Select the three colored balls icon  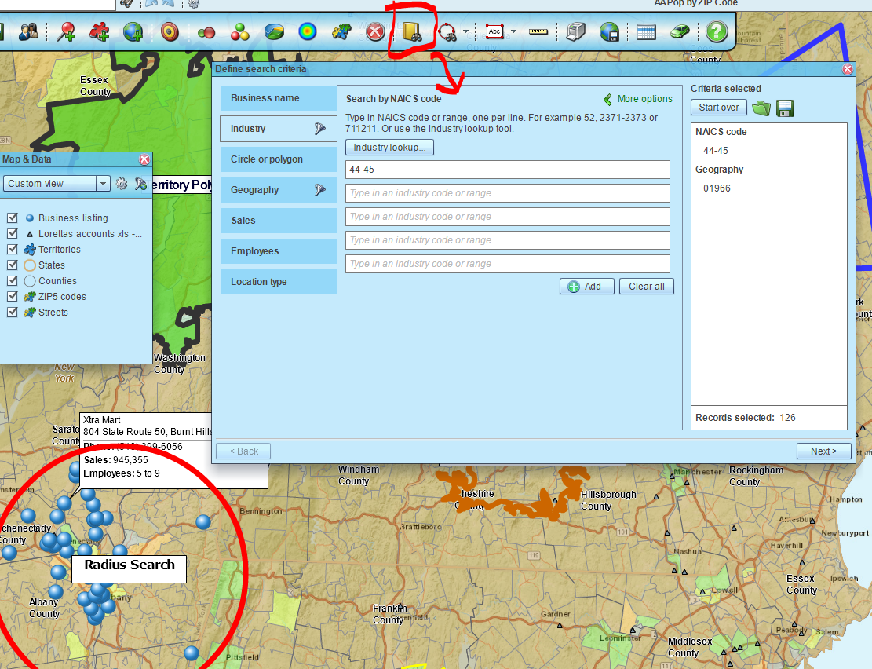(x=239, y=31)
